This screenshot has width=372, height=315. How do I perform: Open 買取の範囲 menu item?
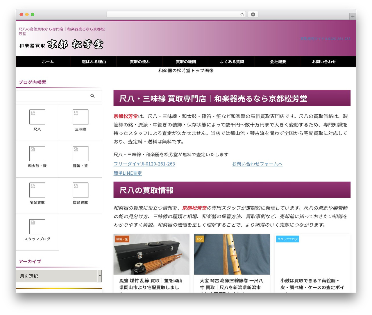[x=186, y=62]
